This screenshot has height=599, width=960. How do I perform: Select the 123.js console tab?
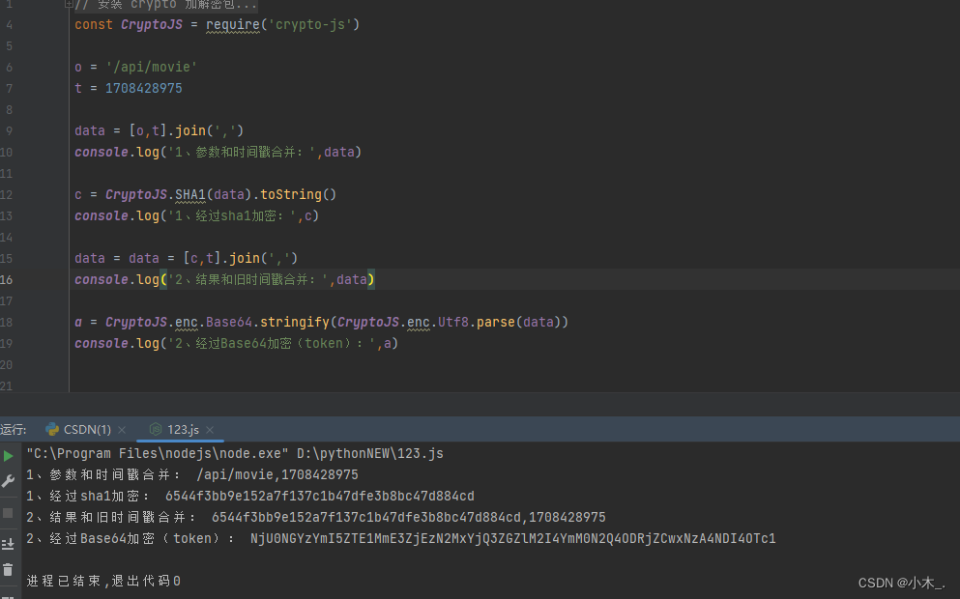183,428
